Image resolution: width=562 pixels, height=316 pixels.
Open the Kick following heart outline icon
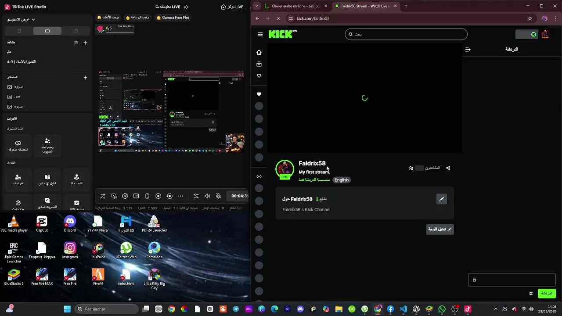point(259,76)
